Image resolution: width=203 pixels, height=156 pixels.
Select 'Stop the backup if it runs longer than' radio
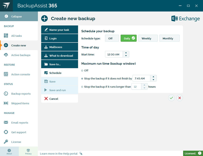click(x=82, y=87)
